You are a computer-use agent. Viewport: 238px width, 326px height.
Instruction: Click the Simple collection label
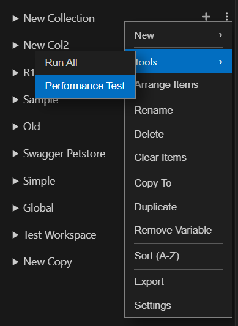pyautogui.click(x=39, y=181)
